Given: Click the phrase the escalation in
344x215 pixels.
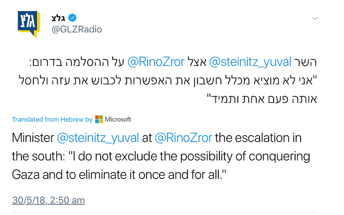Looking at the screenshot, I should click(x=258, y=138).
